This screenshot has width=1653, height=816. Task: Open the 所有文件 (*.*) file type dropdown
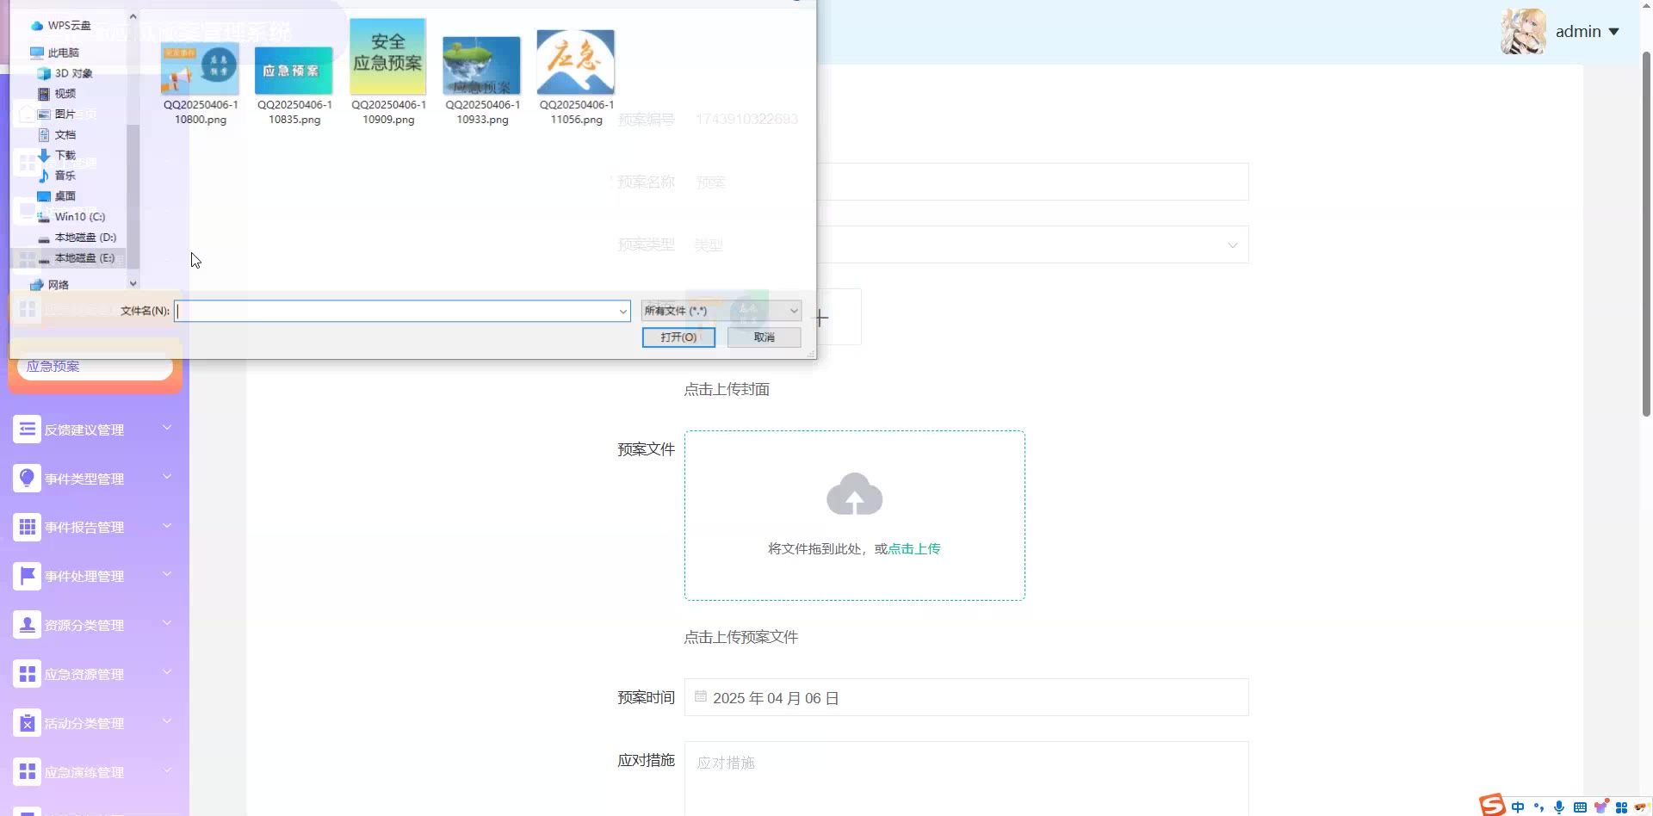[x=721, y=311]
